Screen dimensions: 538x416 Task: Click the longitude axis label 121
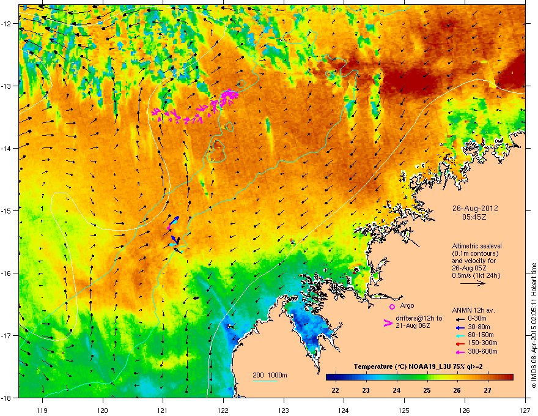click(x=163, y=410)
